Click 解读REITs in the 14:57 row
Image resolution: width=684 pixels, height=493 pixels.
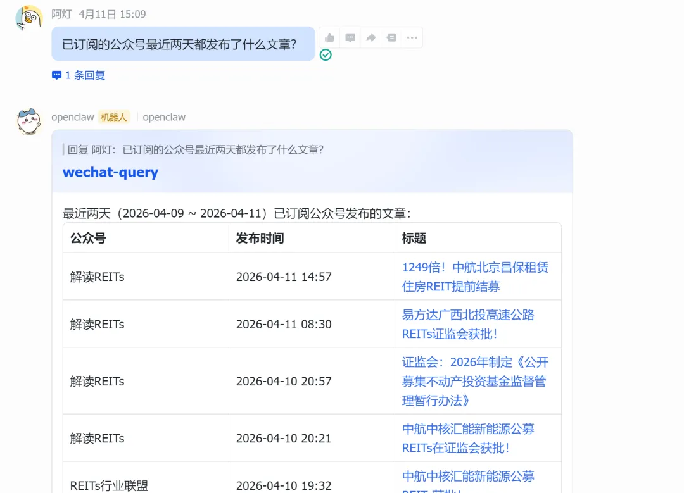(98, 277)
